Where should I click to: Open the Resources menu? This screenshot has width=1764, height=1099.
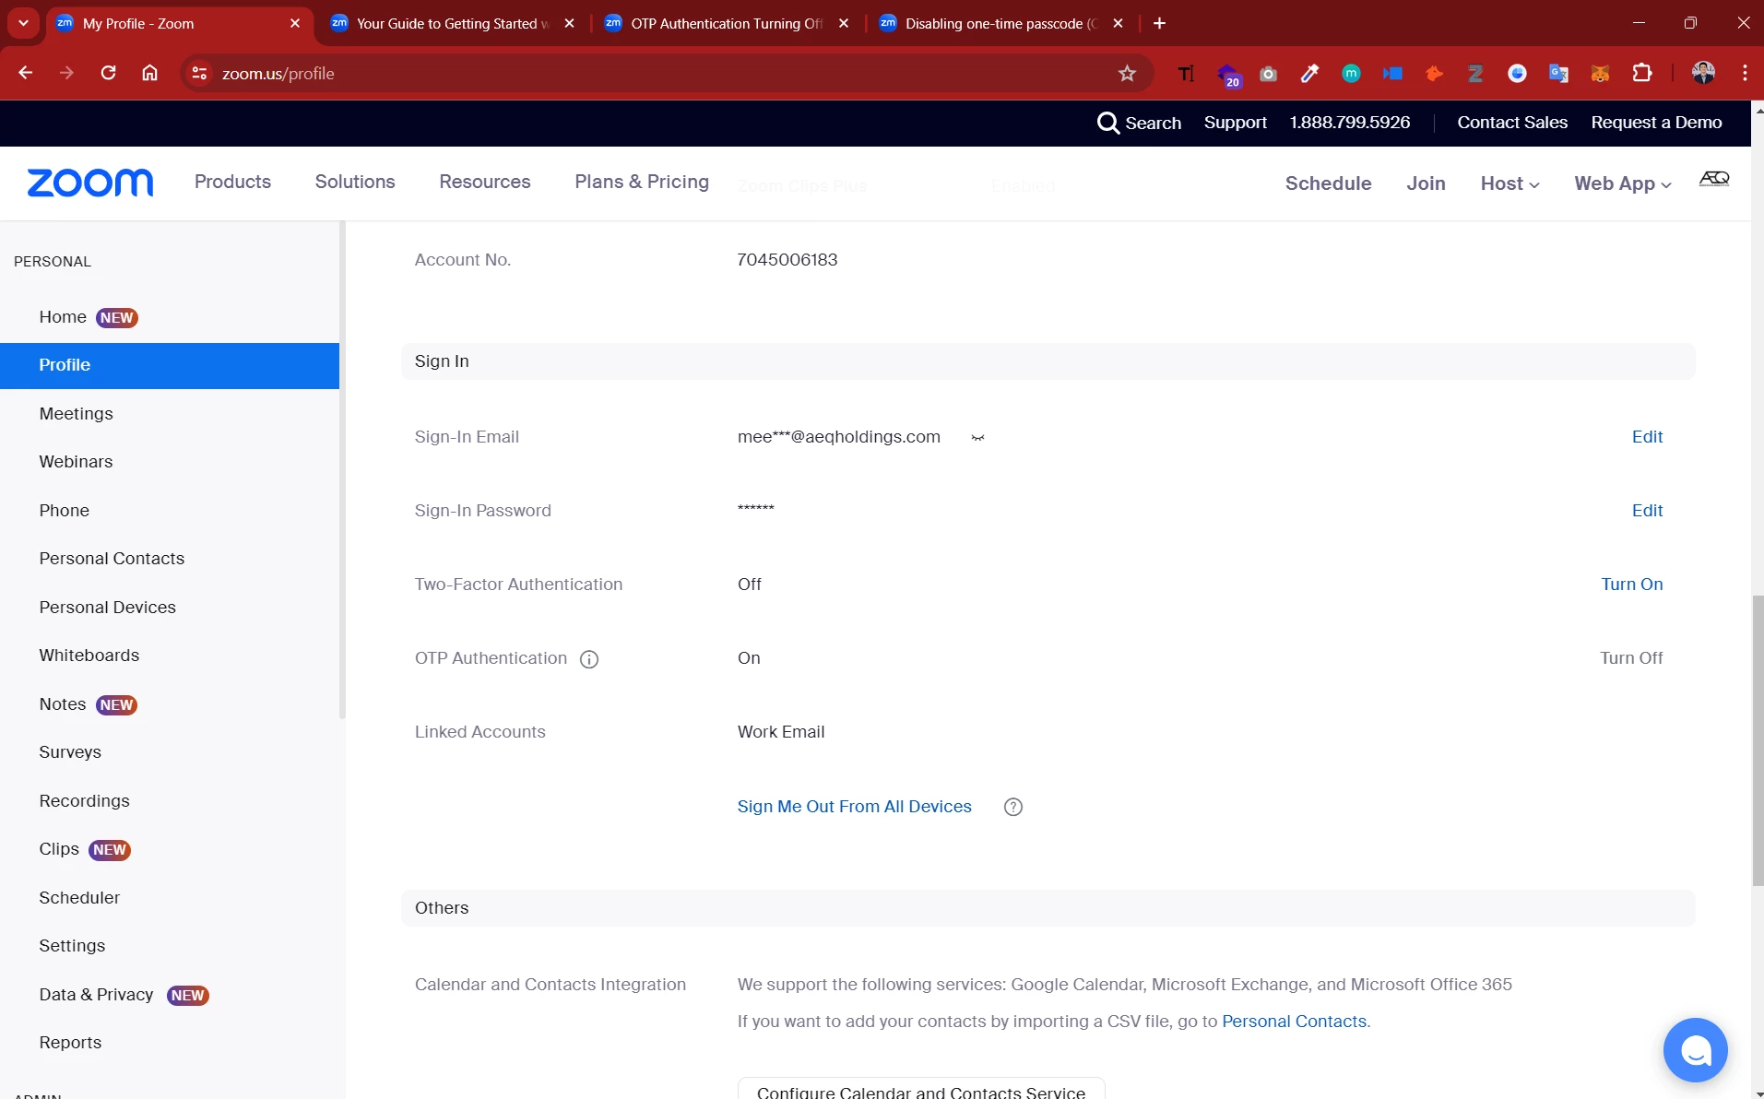point(485,182)
